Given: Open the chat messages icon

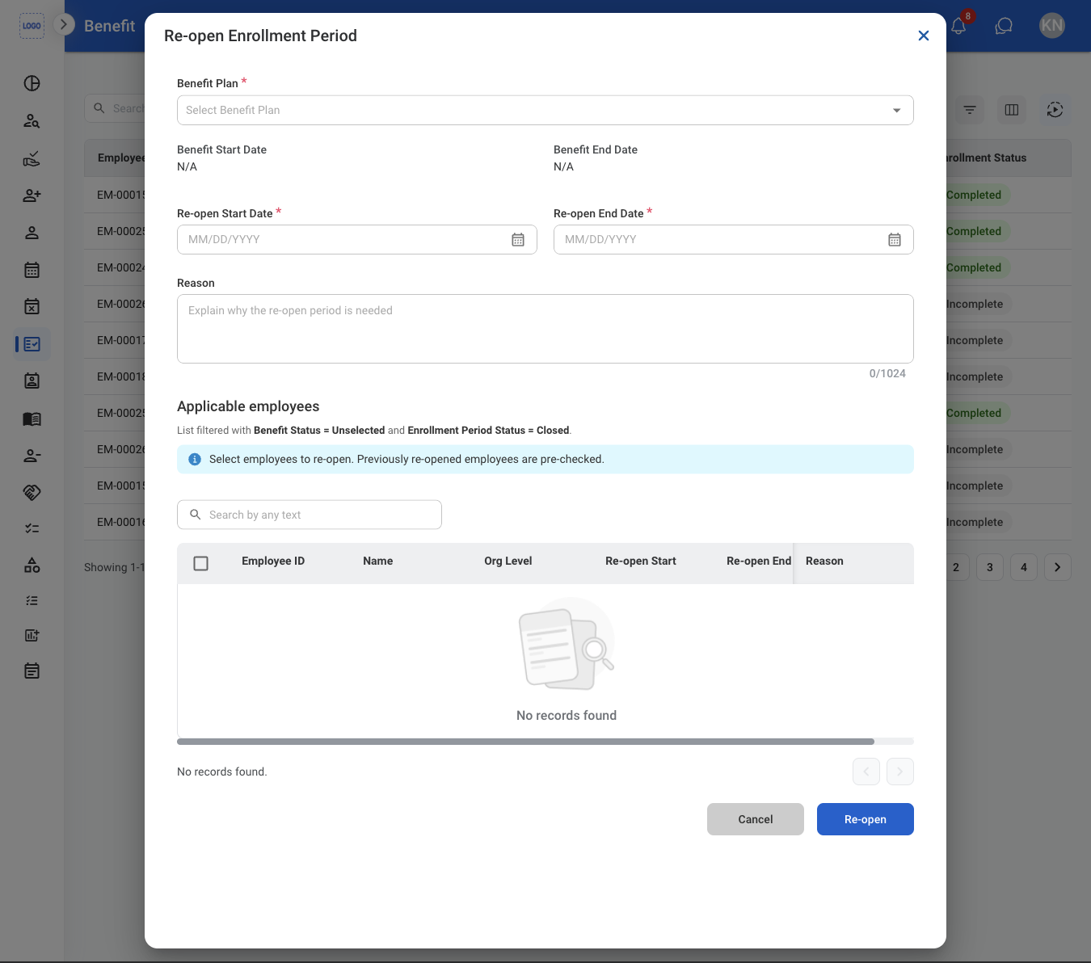Looking at the screenshot, I should coord(1004,26).
